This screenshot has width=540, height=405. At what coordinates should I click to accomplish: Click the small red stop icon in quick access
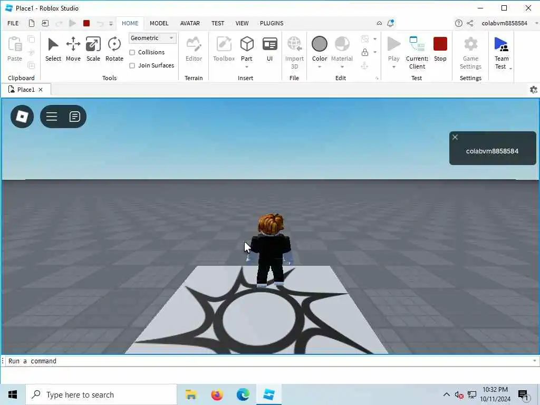click(86, 23)
